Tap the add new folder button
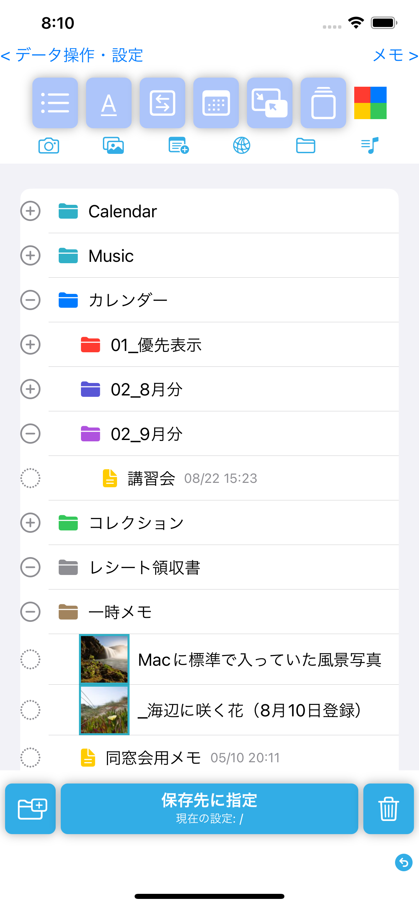This screenshot has height=907, width=419. (30, 809)
